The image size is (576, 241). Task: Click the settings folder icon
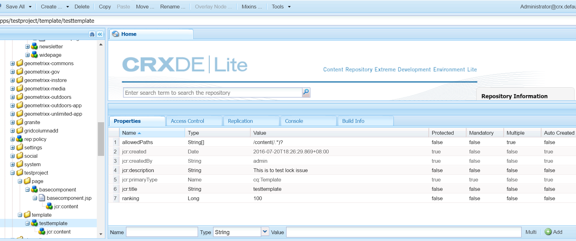20,147
